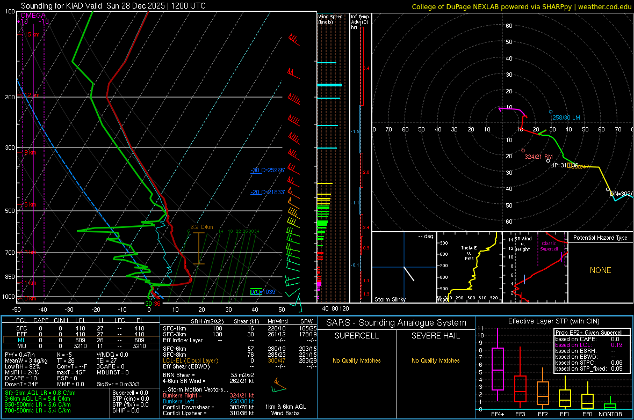Click the SigSvr = 0 m3/s3 value
The height and width of the screenshot is (420, 634).
[118, 384]
